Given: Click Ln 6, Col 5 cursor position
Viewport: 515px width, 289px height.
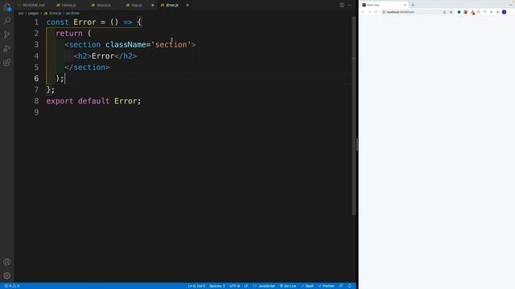Looking at the screenshot, I should point(196,286).
